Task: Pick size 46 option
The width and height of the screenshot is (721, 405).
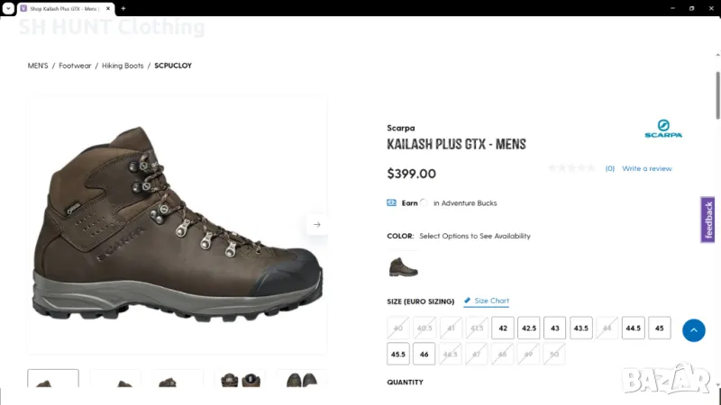Action: point(424,355)
